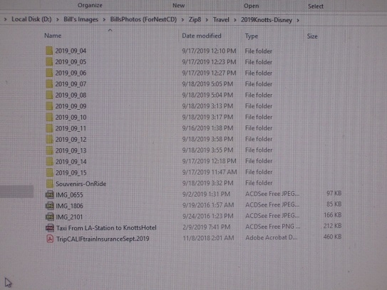The height and width of the screenshot is (290, 387).
Task: Click the IMG_1806 image file icon
Action: point(50,206)
